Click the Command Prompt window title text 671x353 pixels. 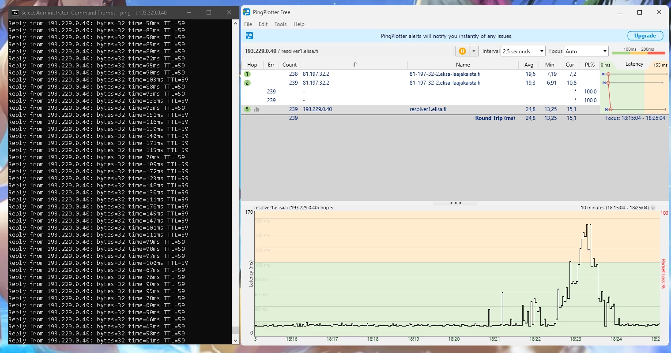tap(94, 12)
